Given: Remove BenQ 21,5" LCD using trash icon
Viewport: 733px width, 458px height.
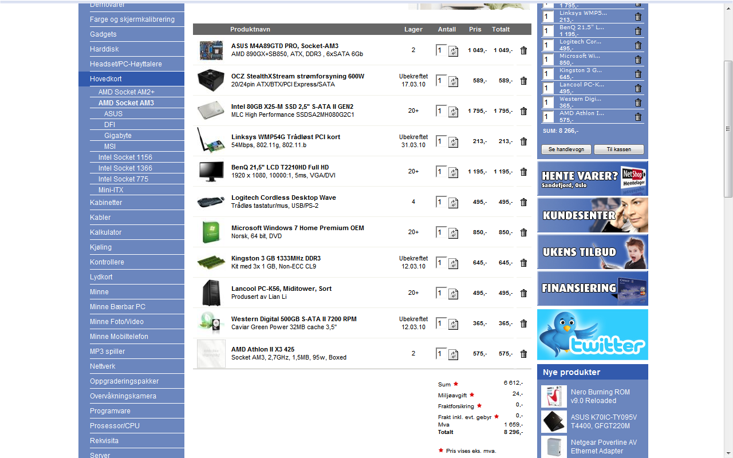Looking at the screenshot, I should [523, 172].
